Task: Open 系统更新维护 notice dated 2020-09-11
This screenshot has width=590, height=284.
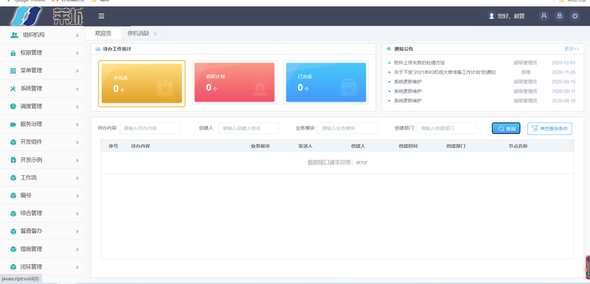Action: coord(408,91)
